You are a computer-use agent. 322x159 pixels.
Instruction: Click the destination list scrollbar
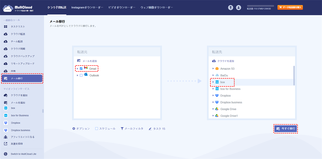click(294, 75)
